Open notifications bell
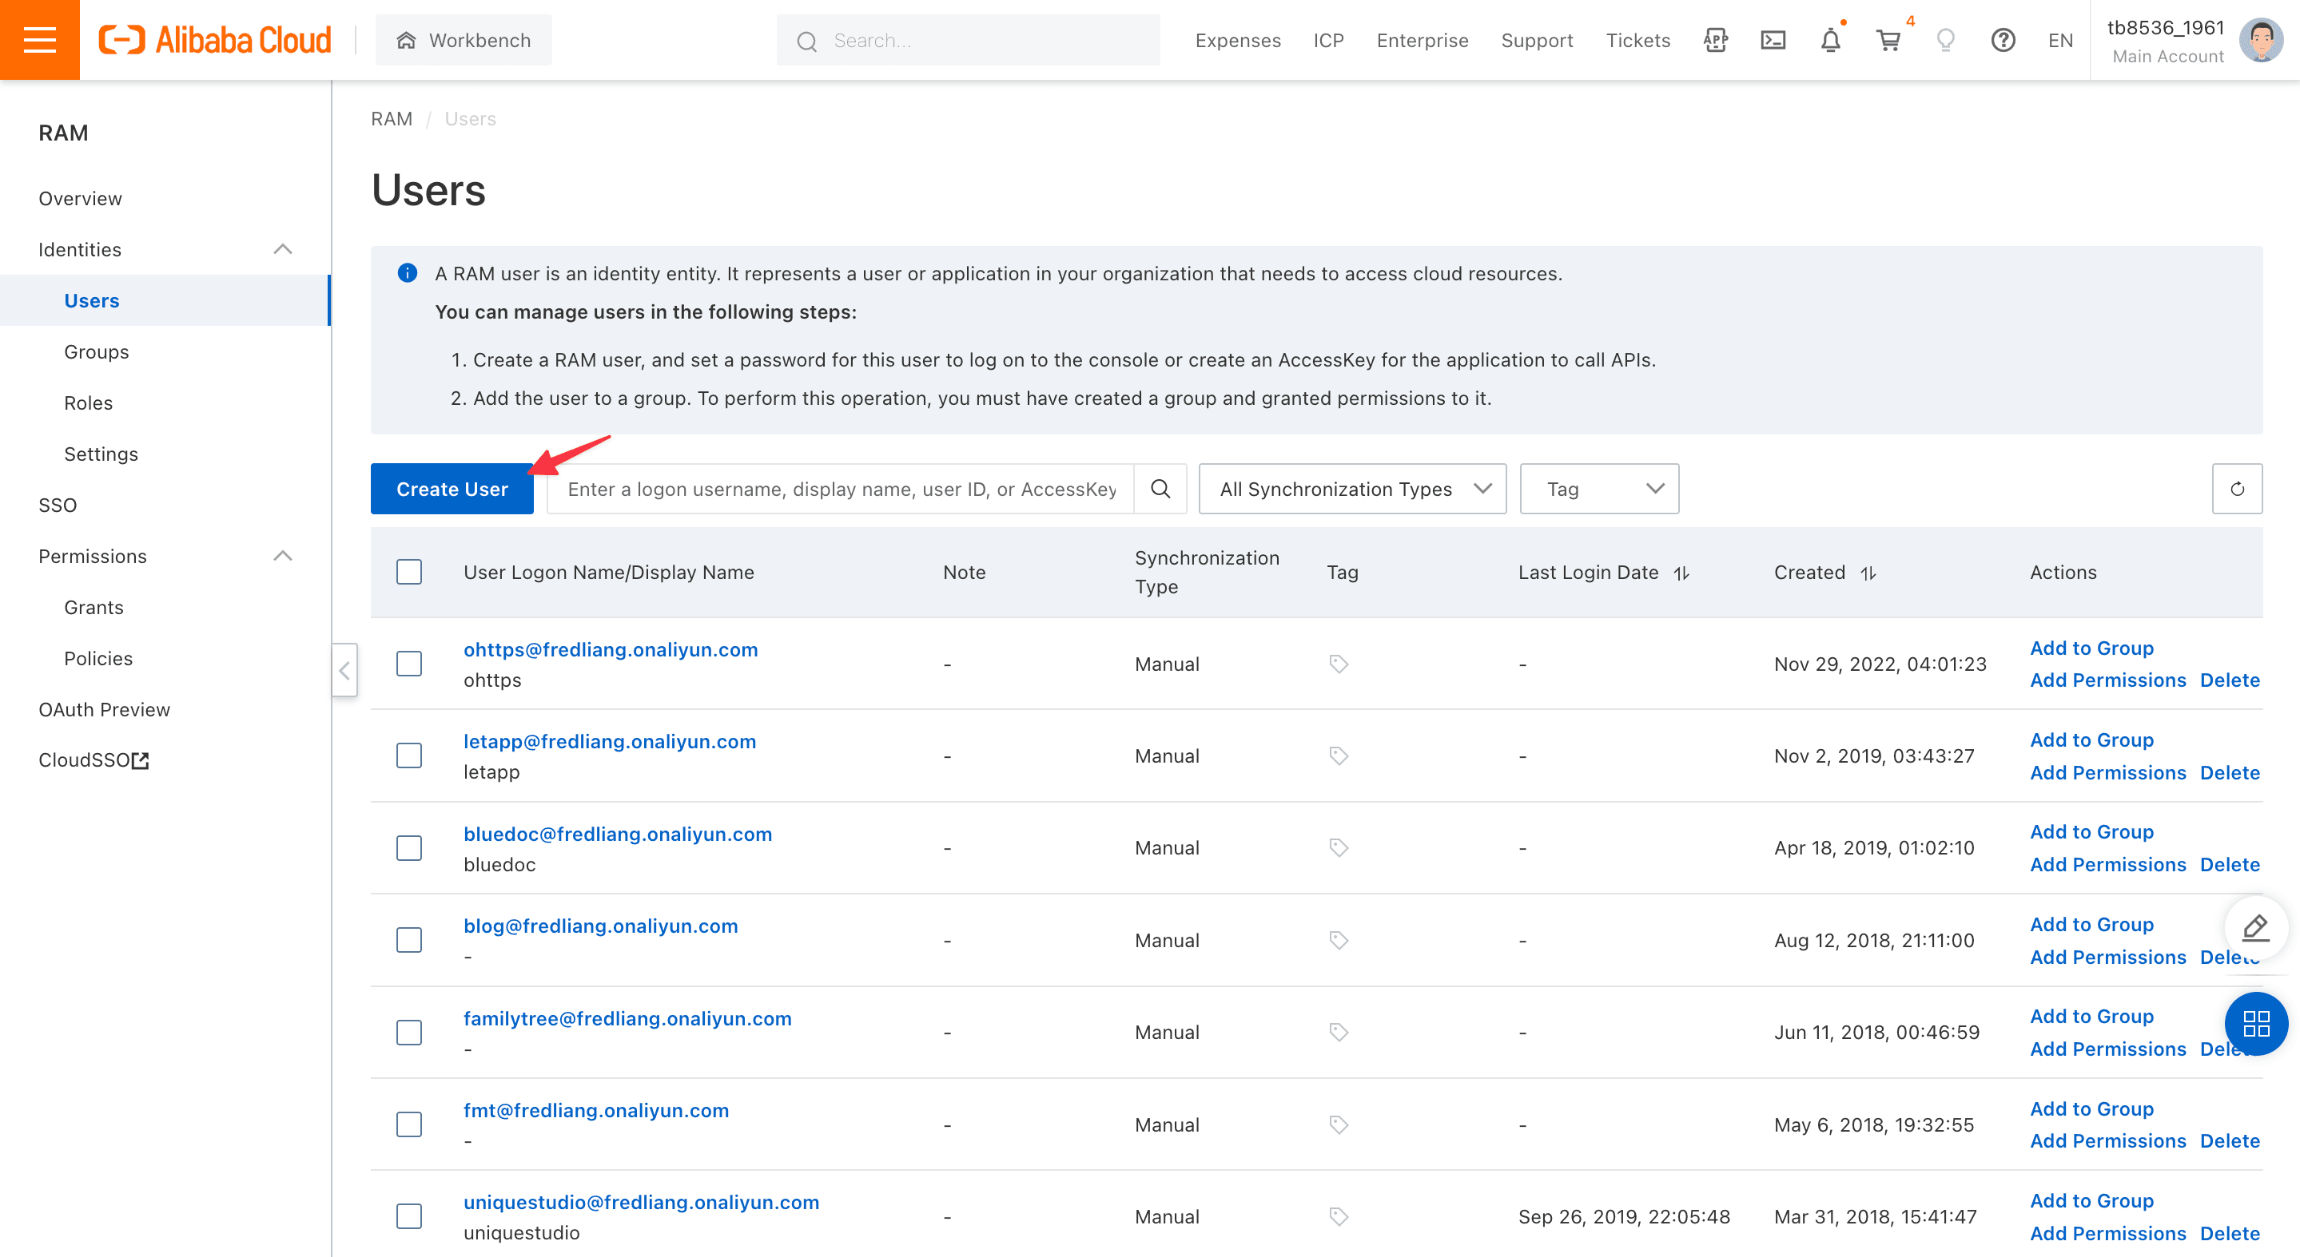Image resolution: width=2300 pixels, height=1257 pixels. pyautogui.click(x=1830, y=40)
